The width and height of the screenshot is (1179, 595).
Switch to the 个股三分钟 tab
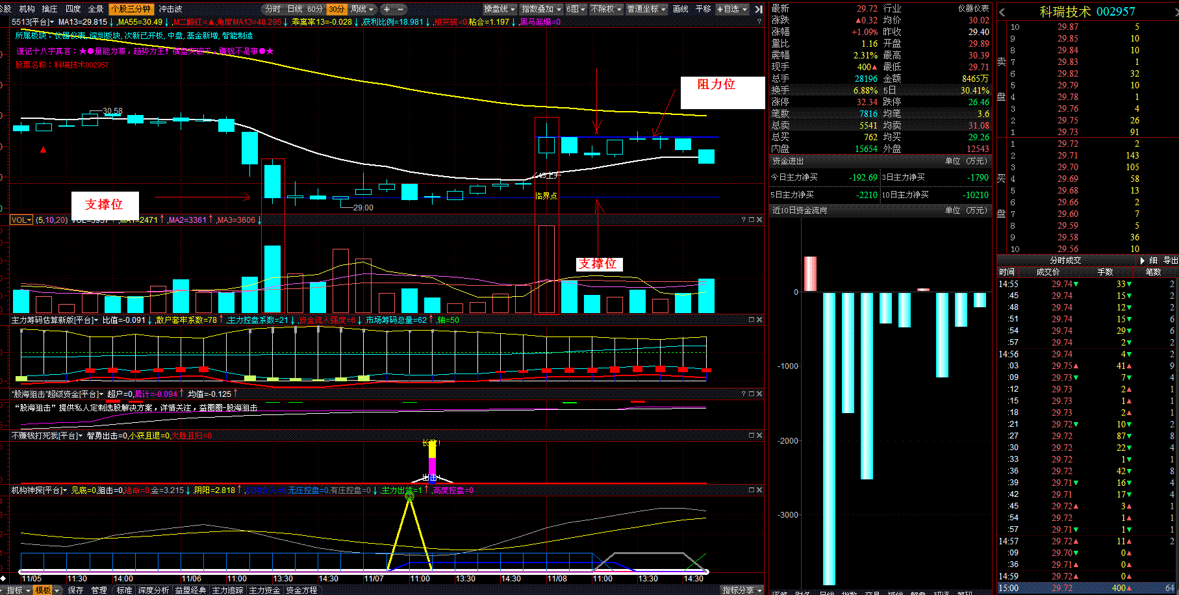(x=131, y=9)
